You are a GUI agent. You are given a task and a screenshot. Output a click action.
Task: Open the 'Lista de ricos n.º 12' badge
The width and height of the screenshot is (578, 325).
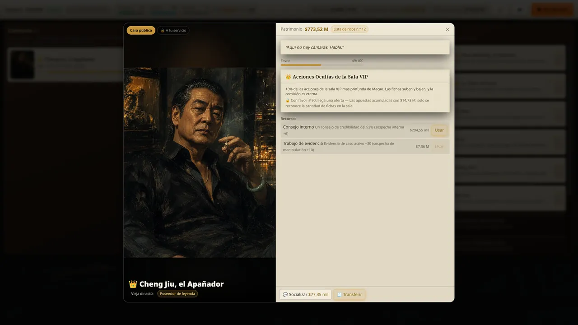pyautogui.click(x=350, y=29)
